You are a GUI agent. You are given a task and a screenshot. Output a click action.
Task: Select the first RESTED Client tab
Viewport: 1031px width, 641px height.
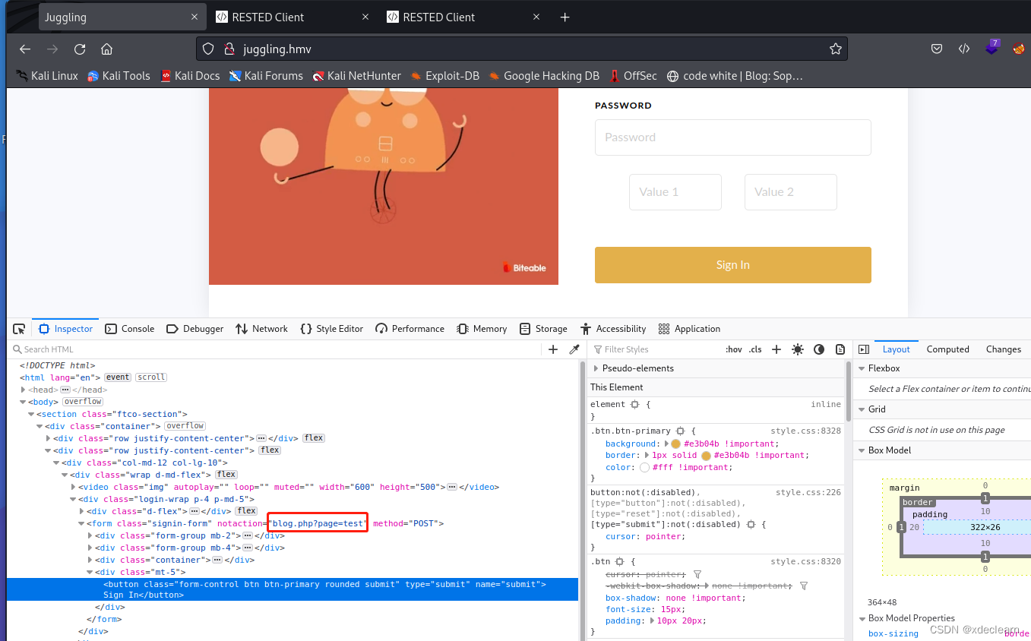[x=293, y=17]
